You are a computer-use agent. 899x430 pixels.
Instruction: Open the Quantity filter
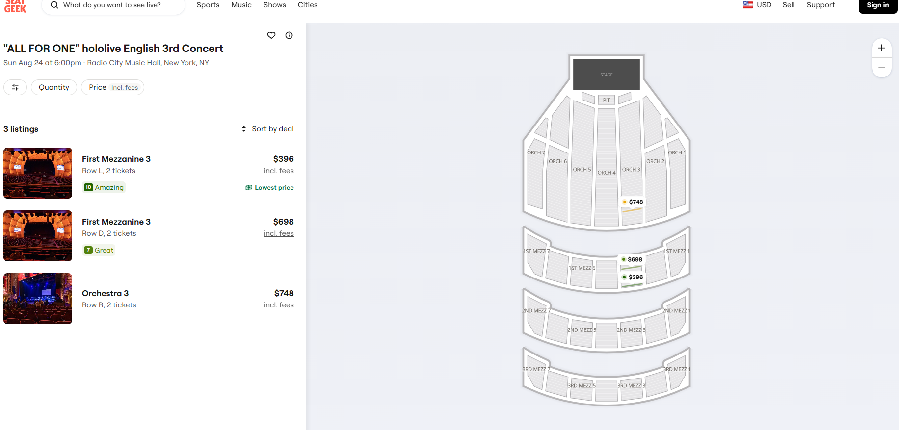tap(54, 87)
